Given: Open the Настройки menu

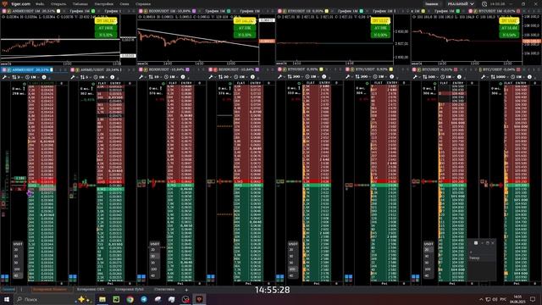Looking at the screenshot, I should pos(103,3).
